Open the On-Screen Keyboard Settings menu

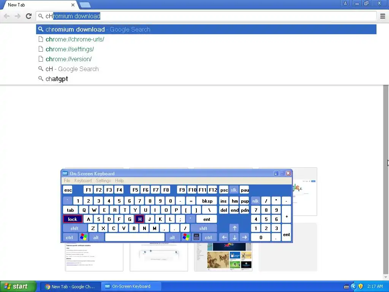point(103,181)
